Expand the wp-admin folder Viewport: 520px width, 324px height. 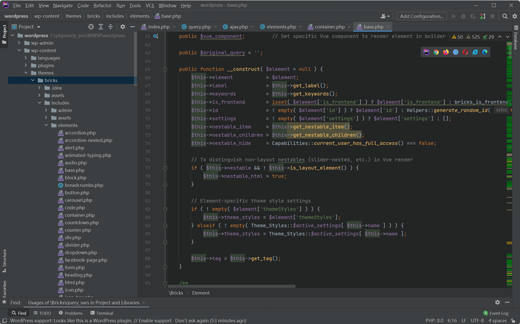[x=19, y=43]
